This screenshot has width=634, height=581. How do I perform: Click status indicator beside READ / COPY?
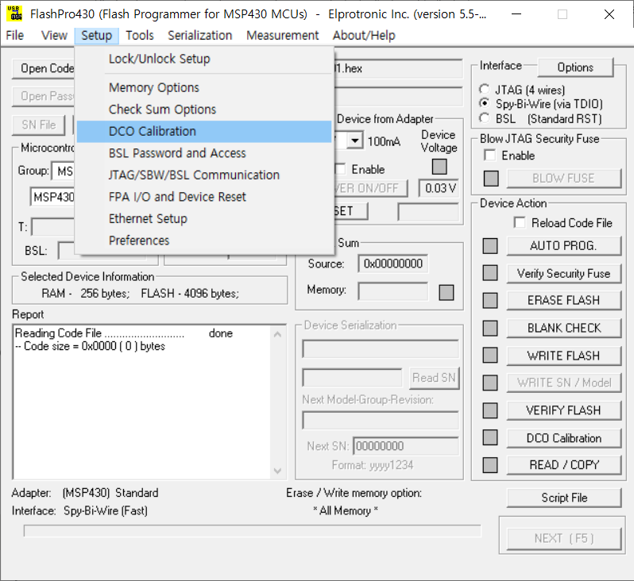(x=490, y=464)
